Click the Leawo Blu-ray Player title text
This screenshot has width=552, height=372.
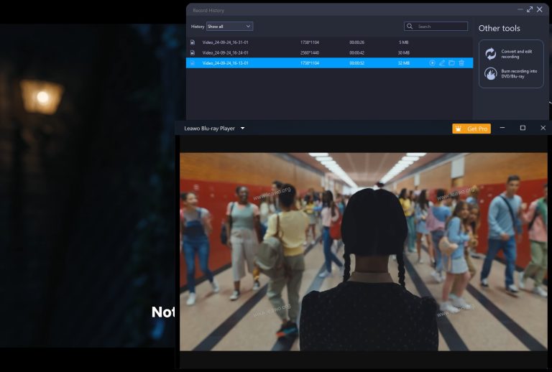coord(209,129)
